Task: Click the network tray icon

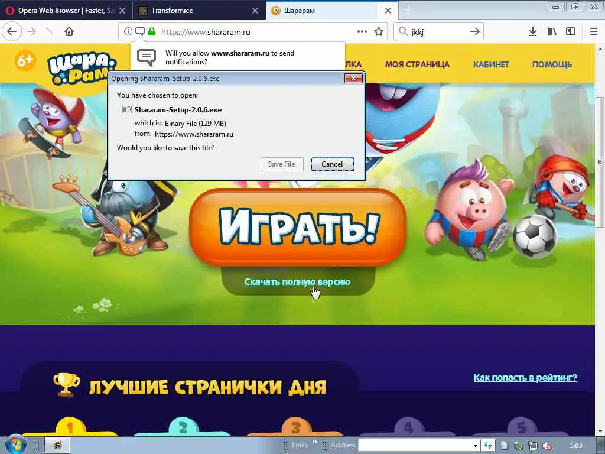Action: click(532, 446)
